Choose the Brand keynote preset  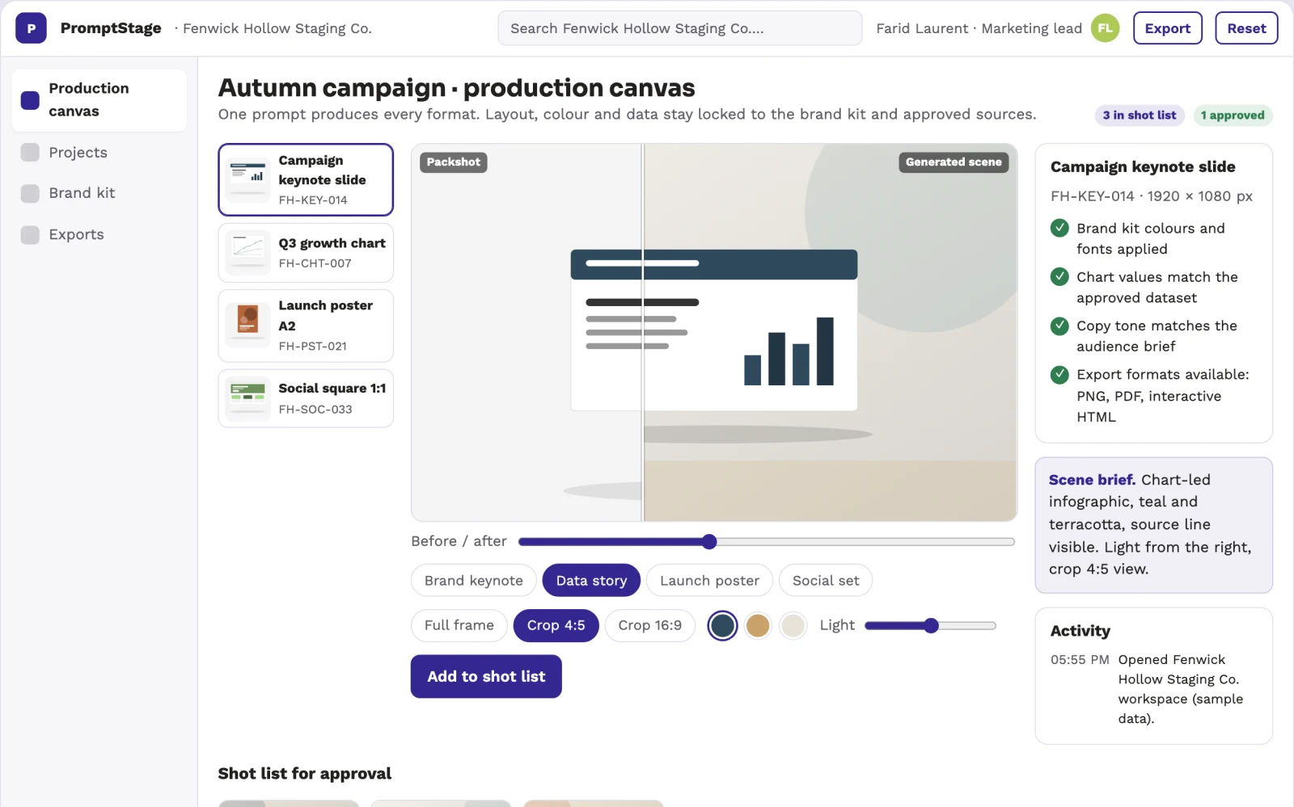coord(474,581)
